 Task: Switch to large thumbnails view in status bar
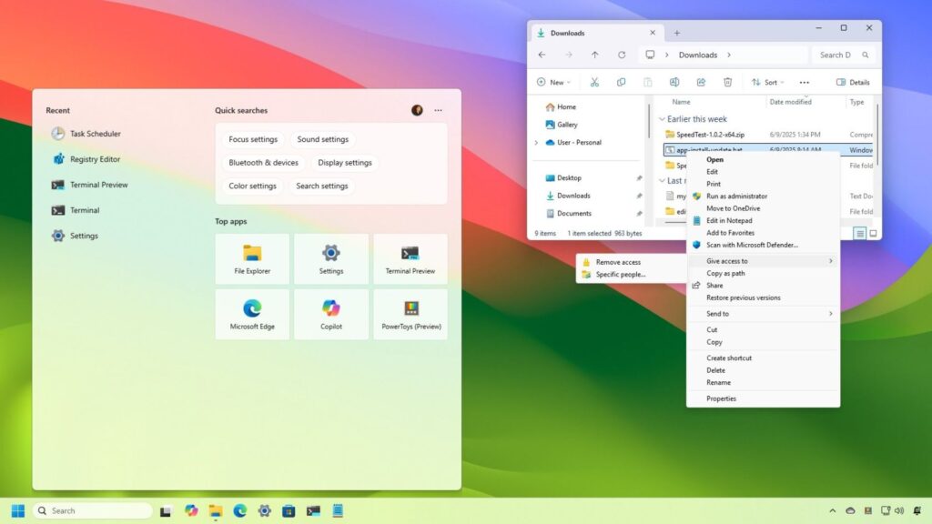coord(874,234)
